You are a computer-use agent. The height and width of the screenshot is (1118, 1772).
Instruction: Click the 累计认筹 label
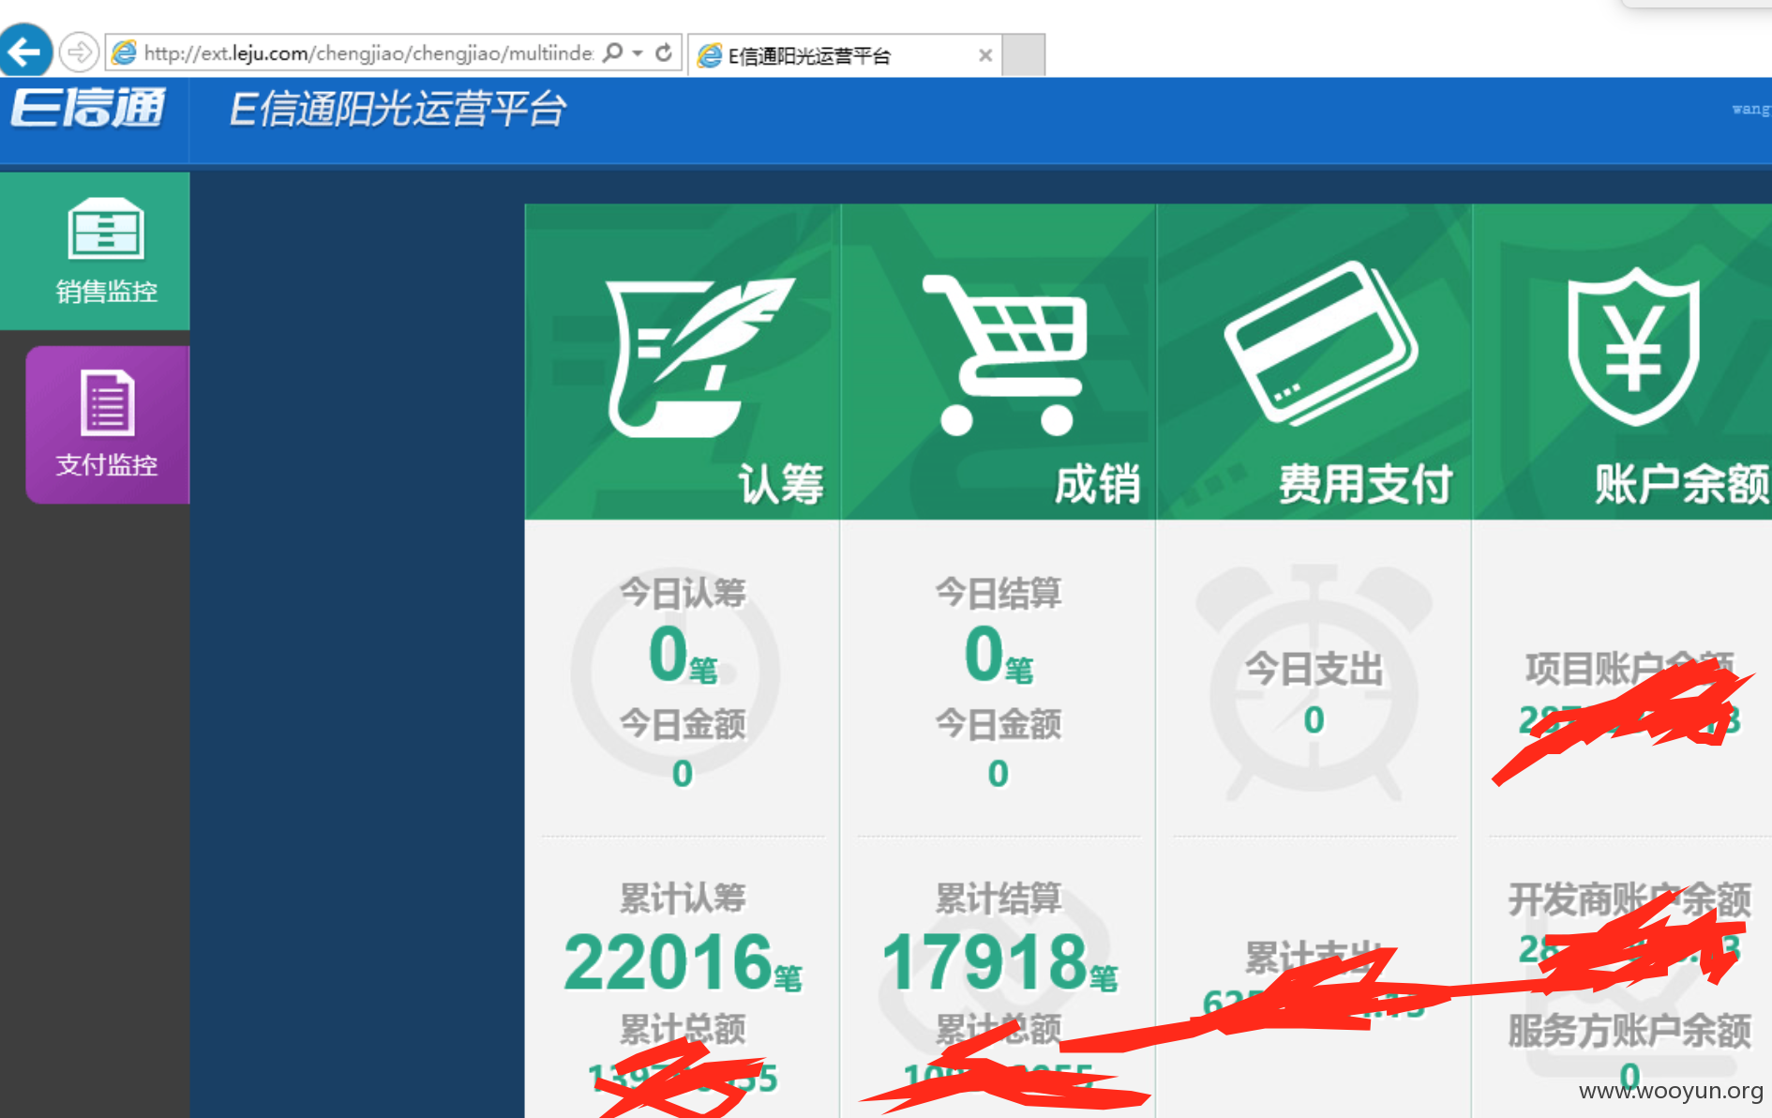coord(683,899)
